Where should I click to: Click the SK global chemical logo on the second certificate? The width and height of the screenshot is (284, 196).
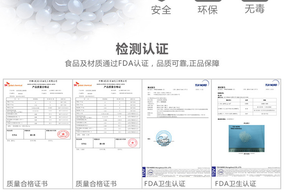pyautogui.click(x=83, y=84)
